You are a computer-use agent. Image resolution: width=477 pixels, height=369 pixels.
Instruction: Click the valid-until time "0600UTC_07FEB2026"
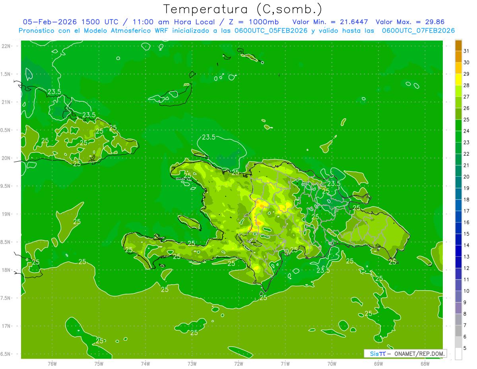[418, 31]
